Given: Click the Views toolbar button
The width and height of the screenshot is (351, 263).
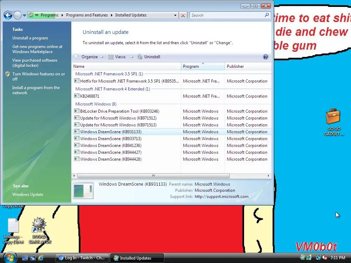Looking at the screenshot, I should (117, 57).
